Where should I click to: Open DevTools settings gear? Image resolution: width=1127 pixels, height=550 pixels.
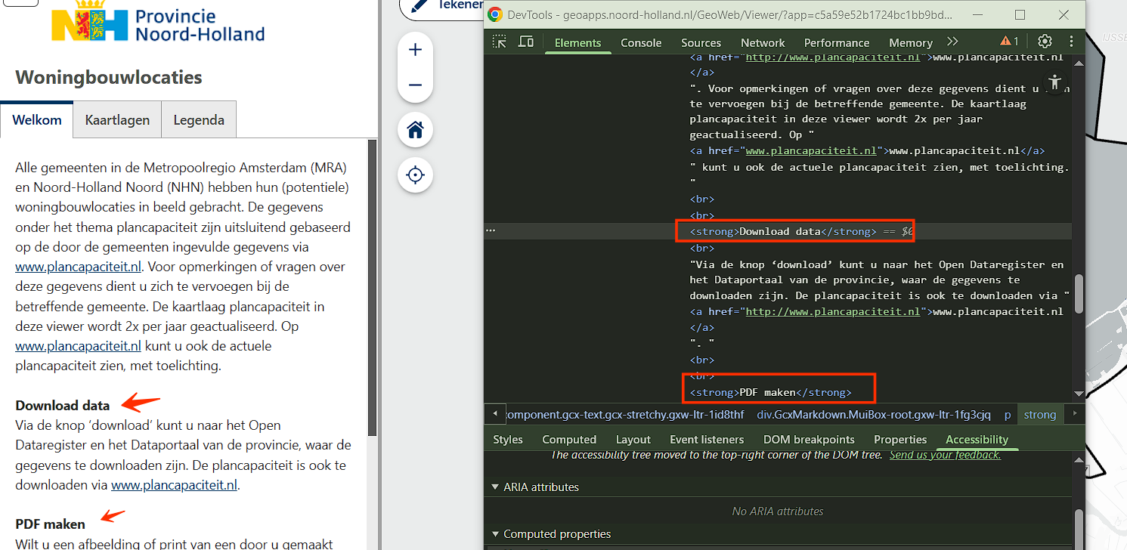(1045, 42)
